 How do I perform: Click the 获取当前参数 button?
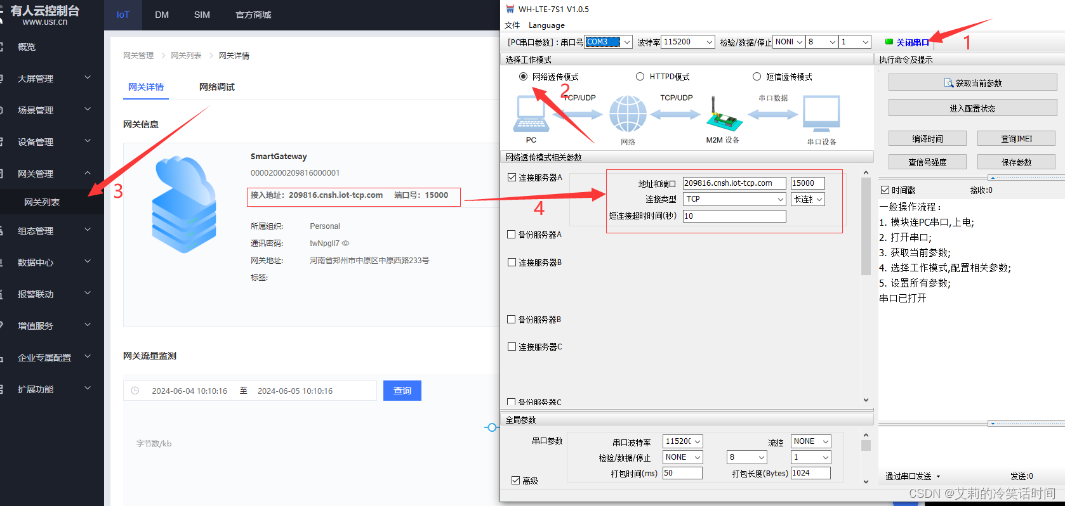tap(972, 82)
